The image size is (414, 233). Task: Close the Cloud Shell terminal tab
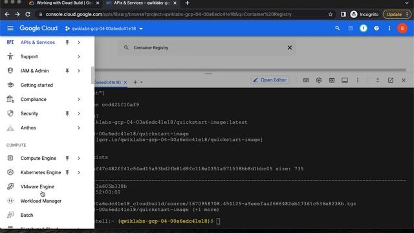125,82
